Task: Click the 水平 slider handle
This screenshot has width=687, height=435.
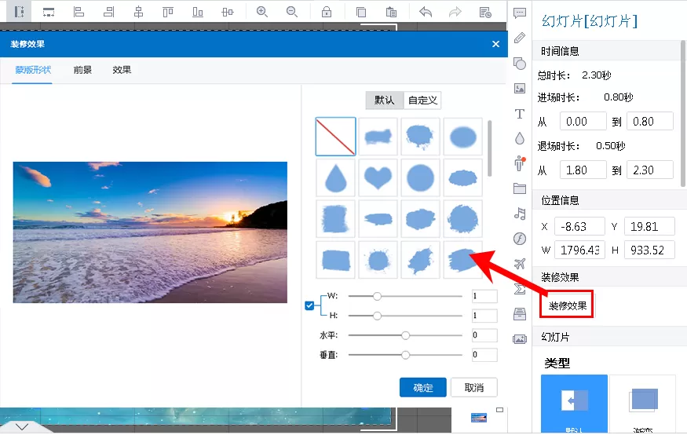Action: tap(405, 335)
